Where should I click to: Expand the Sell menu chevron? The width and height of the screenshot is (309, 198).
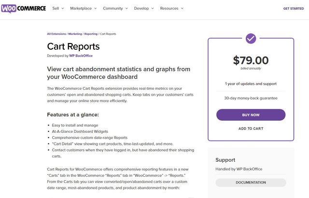click(x=63, y=9)
